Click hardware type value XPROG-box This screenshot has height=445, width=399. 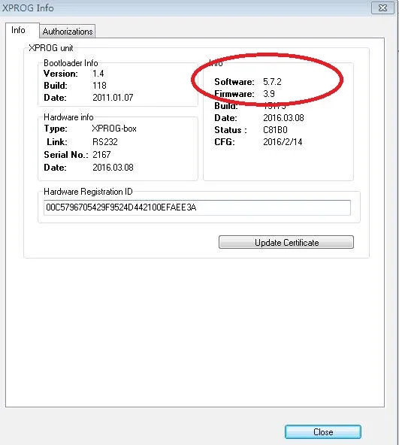(114, 129)
